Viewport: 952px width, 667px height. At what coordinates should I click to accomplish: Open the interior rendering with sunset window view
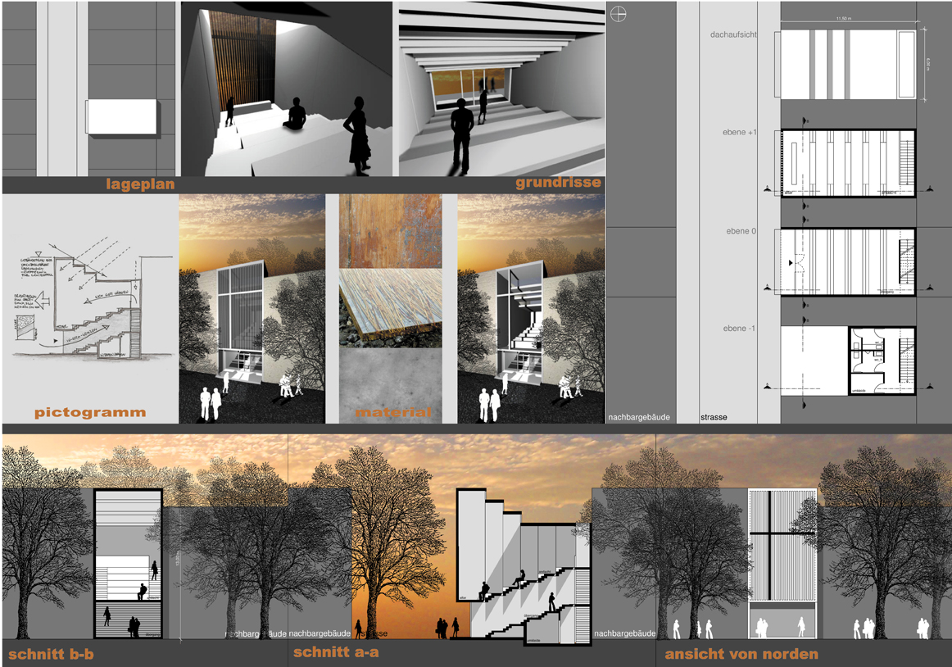click(501, 88)
